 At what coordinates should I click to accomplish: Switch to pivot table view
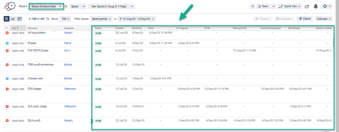tap(19, 19)
